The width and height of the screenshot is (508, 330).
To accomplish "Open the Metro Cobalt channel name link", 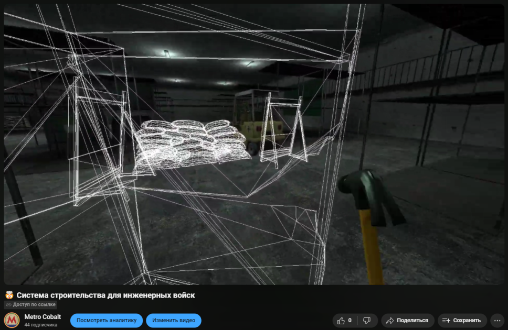I will [43, 317].
